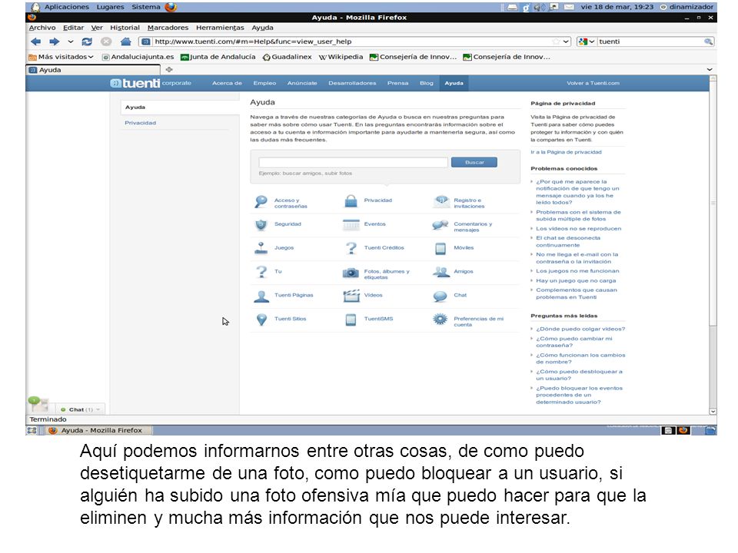Screen dimensions: 738x553
Task: Open the Los juegos no me funcionan link
Action: pyautogui.click(x=577, y=271)
